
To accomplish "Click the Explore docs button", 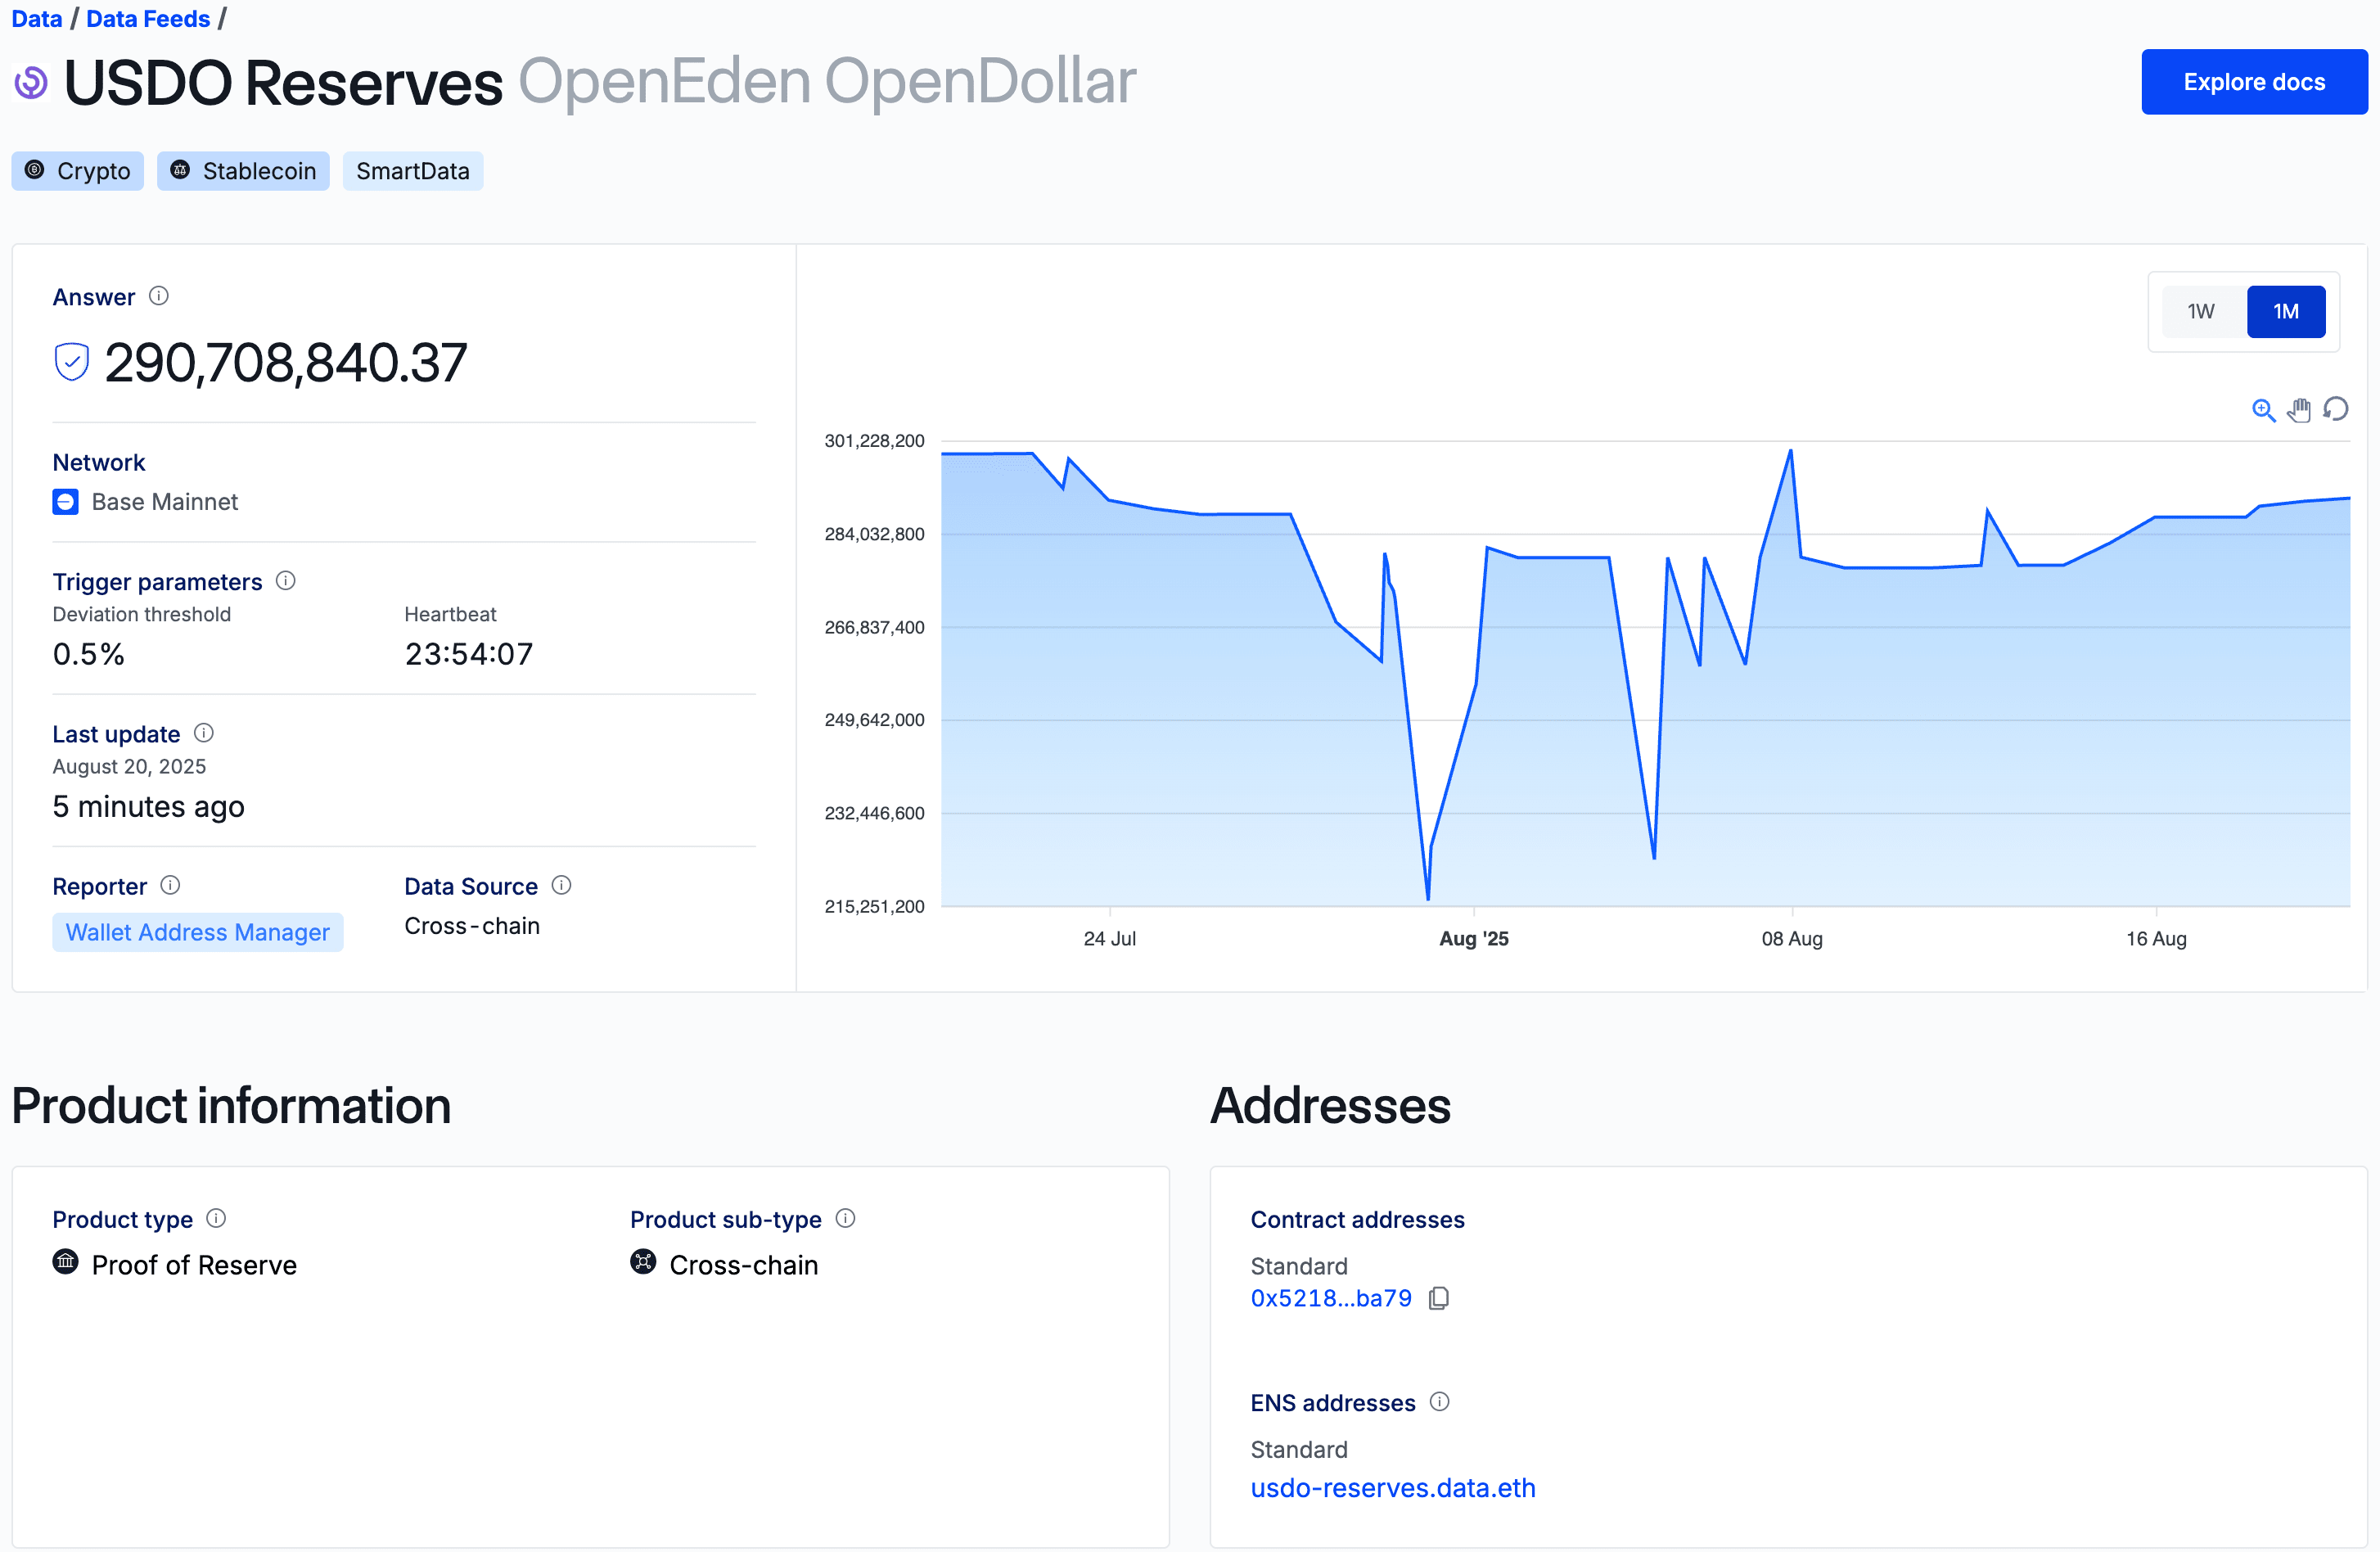I will [2254, 82].
